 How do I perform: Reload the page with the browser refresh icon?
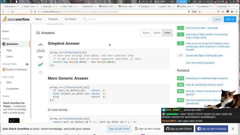(x=12, y=12)
